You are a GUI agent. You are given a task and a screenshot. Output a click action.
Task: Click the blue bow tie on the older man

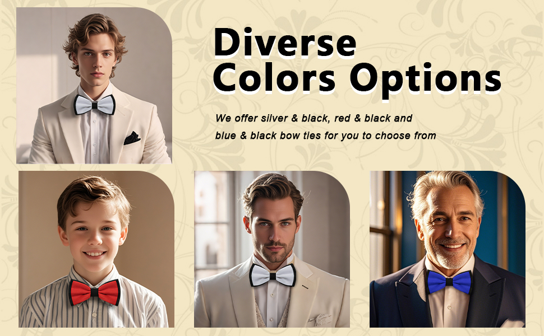(449, 282)
